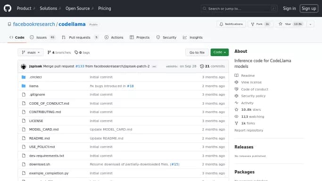Focus the Search or jump to field
This screenshot has width=322, height=181.
tap(239, 8)
